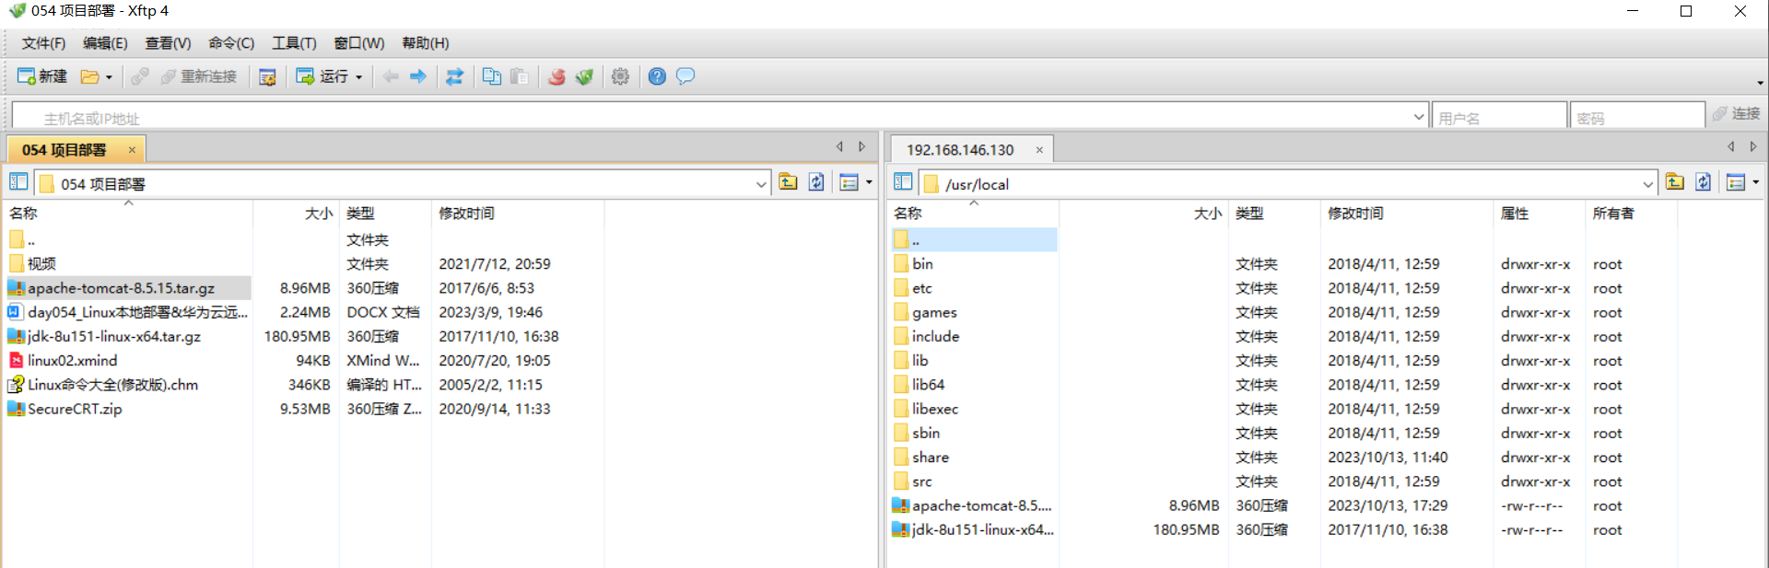The height and width of the screenshot is (568, 1769).
Task: Sort remote files by 修改时间 column header
Action: click(x=1406, y=213)
